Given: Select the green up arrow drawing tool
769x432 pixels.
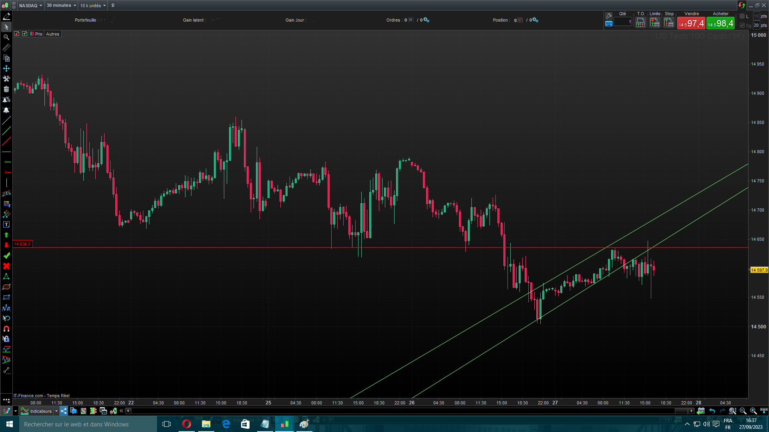Looking at the screenshot, I should pos(6,235).
